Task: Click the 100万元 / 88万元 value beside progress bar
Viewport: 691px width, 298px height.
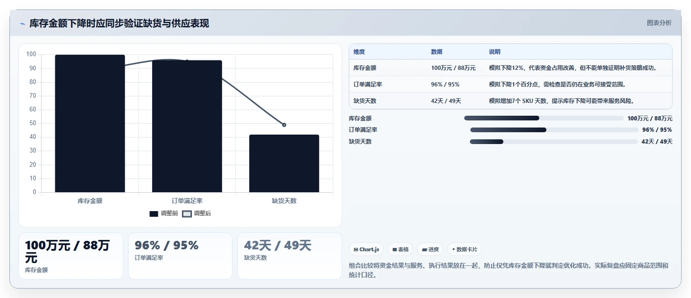Action: pyautogui.click(x=650, y=119)
